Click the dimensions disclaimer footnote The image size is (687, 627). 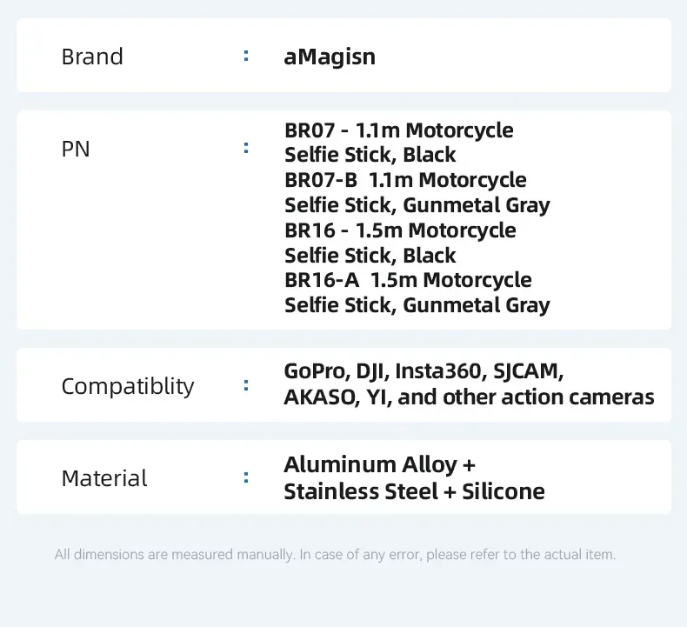pyautogui.click(x=335, y=555)
